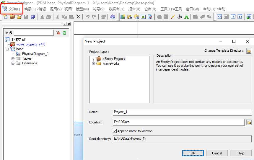Open the 符号(S) menu

99,9
